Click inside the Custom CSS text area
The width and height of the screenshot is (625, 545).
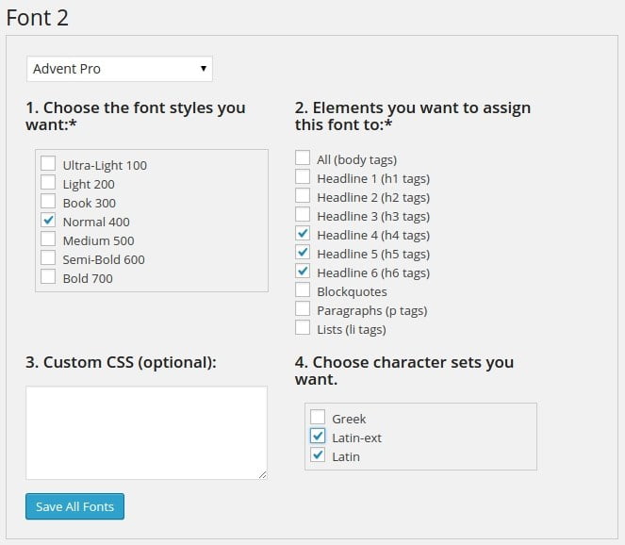(147, 433)
